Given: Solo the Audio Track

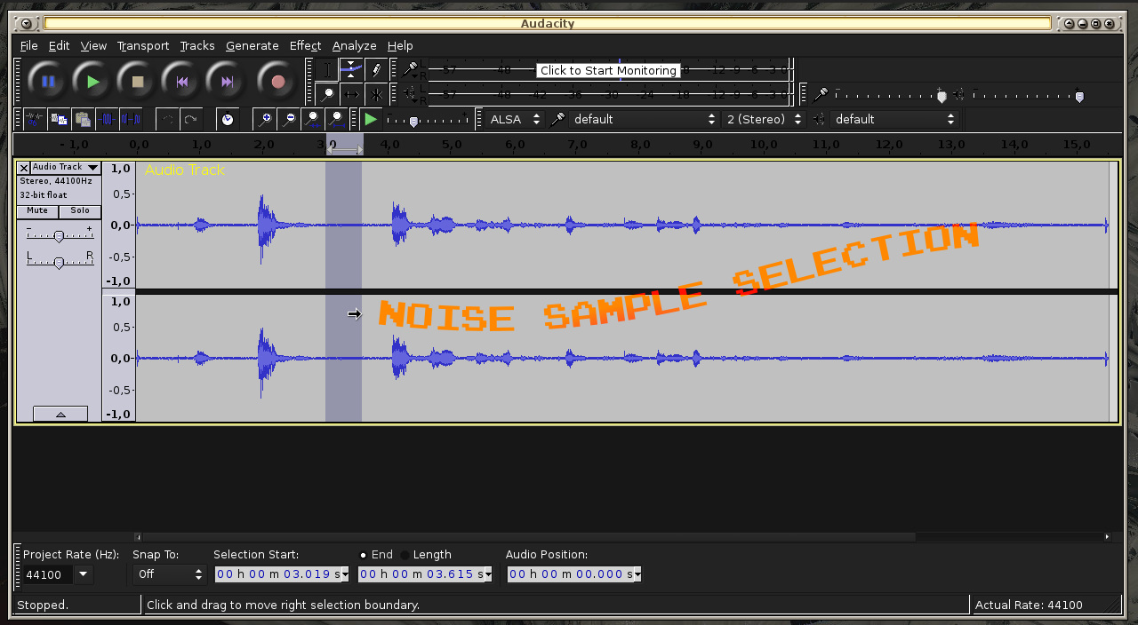Looking at the screenshot, I should [x=79, y=210].
